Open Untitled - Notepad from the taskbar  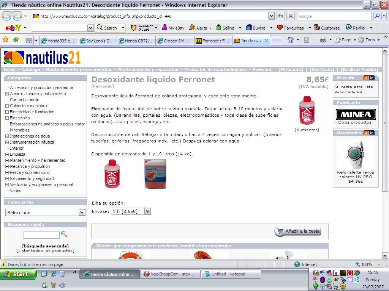coord(228,274)
